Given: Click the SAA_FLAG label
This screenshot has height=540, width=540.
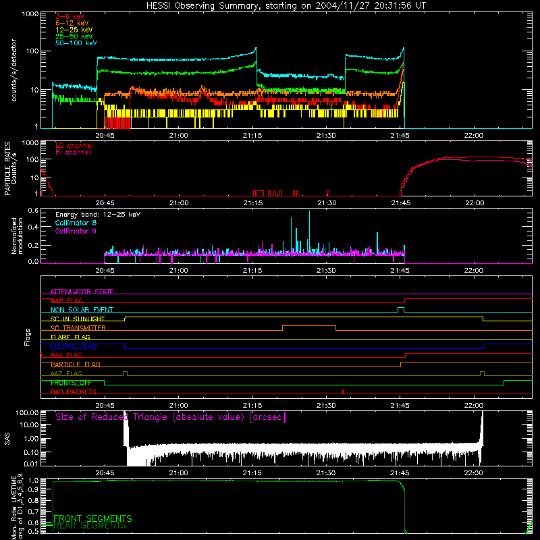Looking at the screenshot, I should pyautogui.click(x=66, y=355).
